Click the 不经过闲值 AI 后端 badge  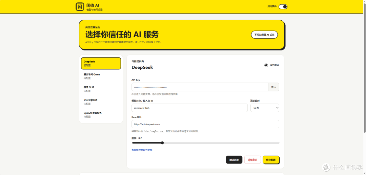264,35
